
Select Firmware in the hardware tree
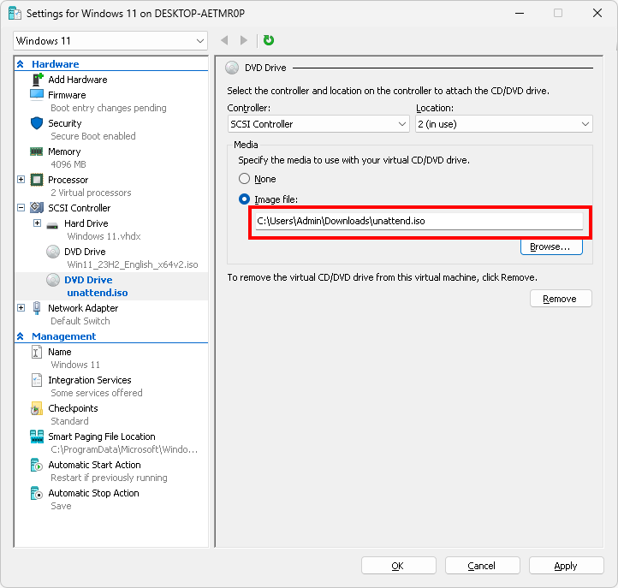tap(67, 95)
